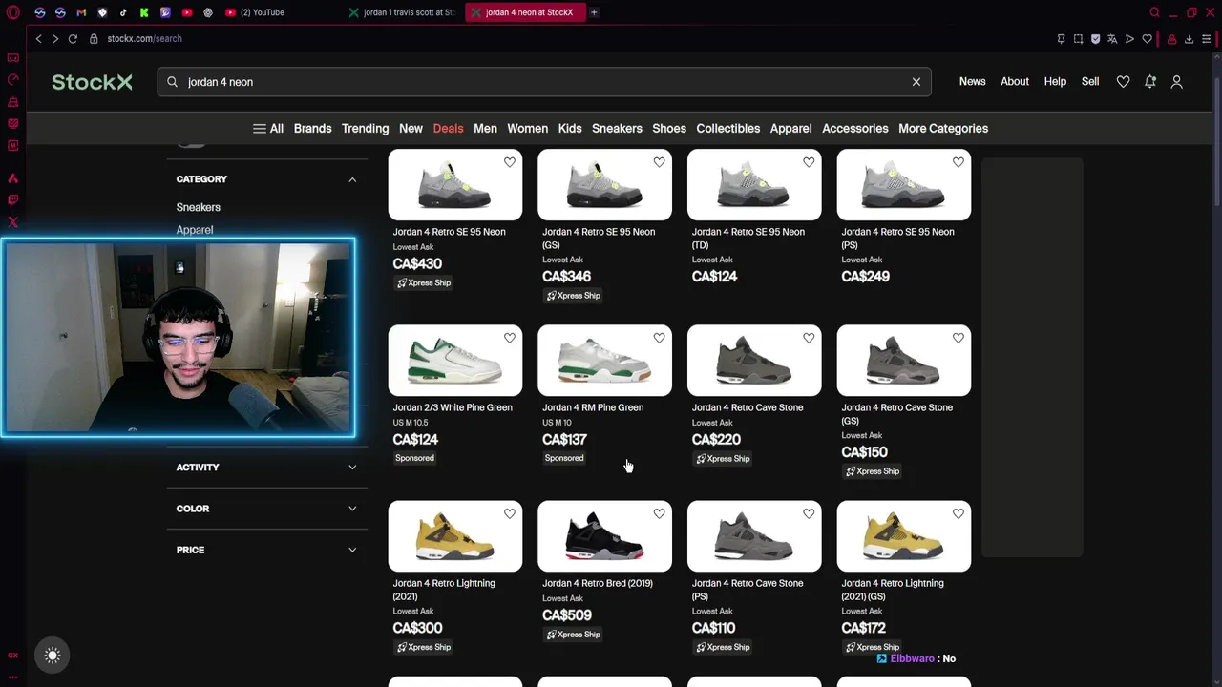Open the ChatGPT pinned tab
1222x687 pixels.
tap(207, 12)
